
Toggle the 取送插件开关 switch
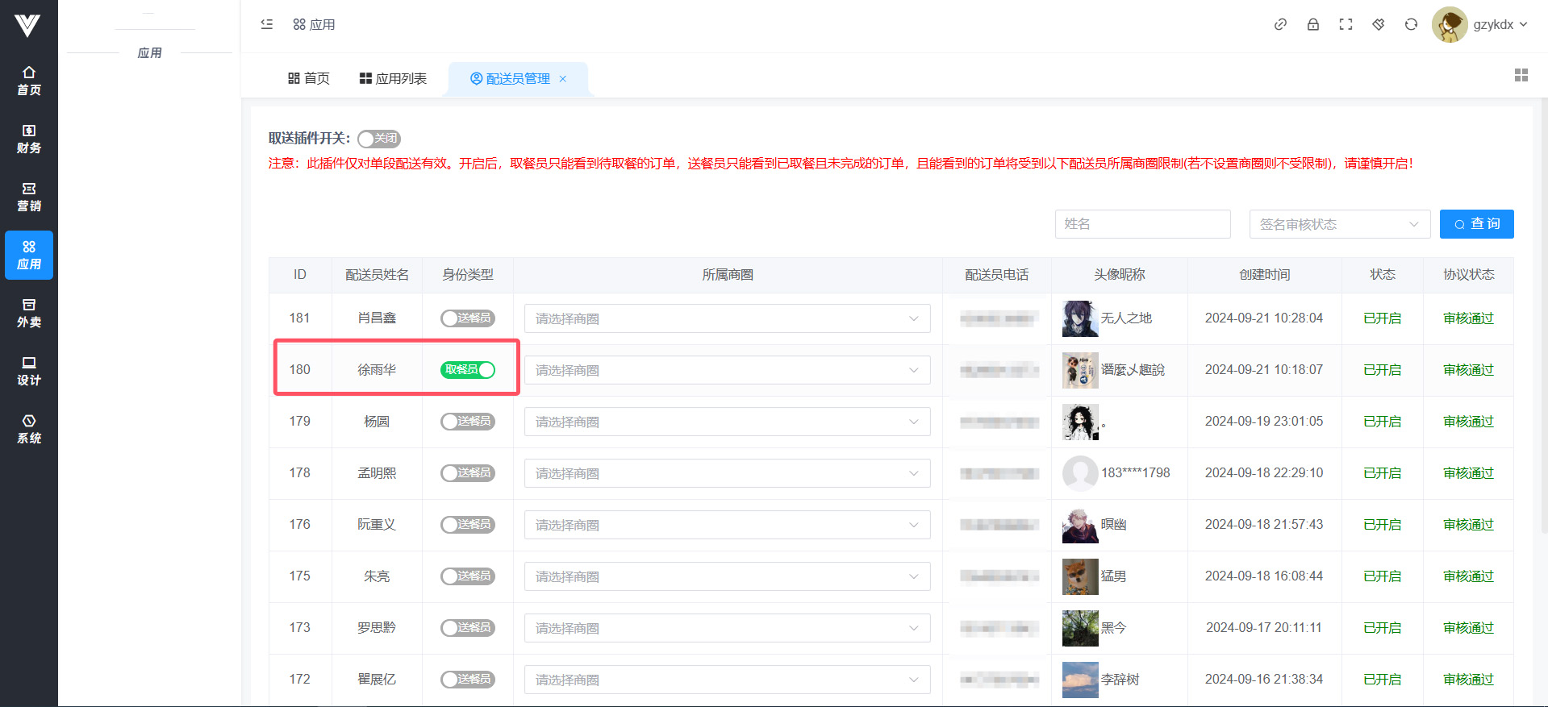pyautogui.click(x=379, y=139)
